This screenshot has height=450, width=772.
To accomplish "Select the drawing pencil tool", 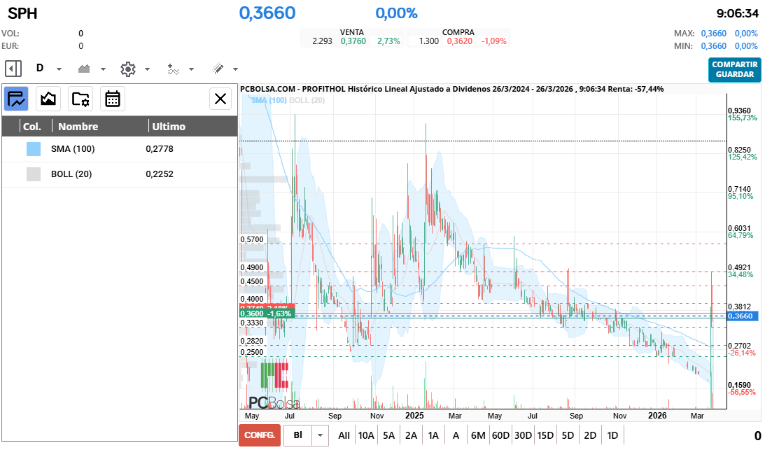I will pyautogui.click(x=218, y=69).
